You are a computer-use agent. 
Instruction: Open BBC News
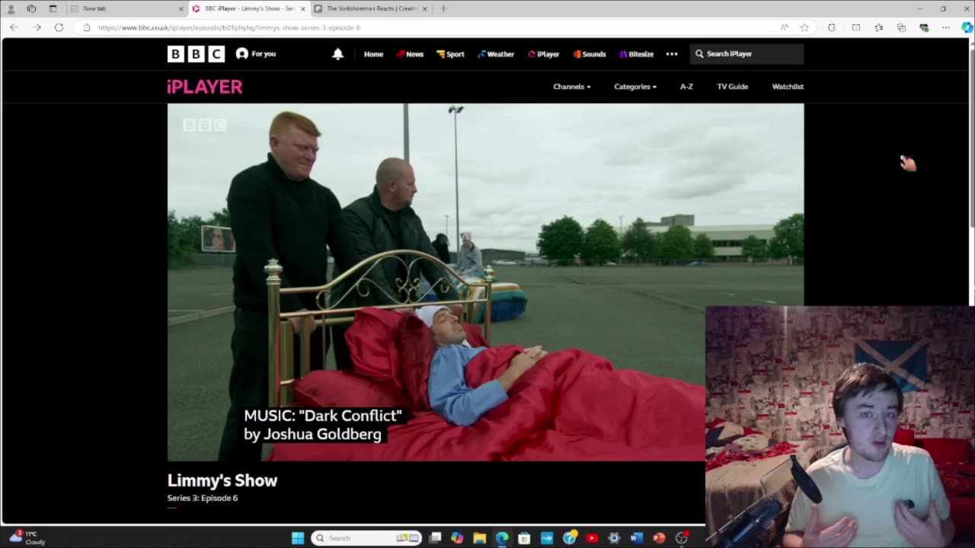tap(410, 54)
